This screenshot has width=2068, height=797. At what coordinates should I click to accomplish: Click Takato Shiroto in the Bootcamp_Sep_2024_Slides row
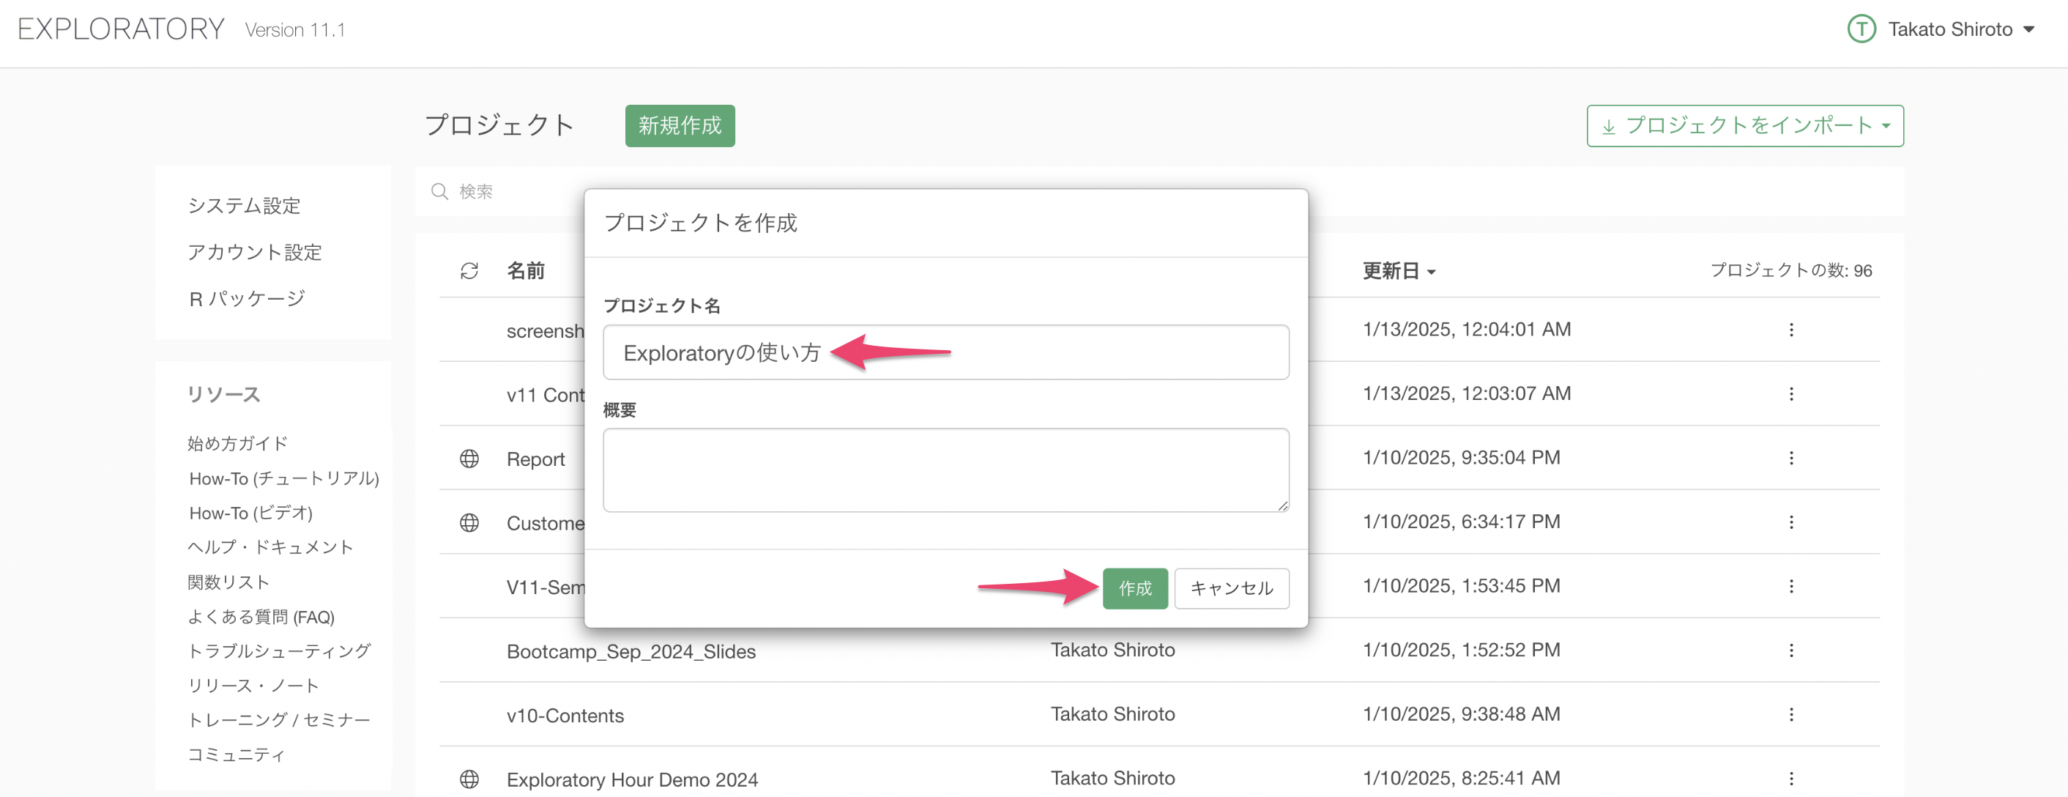[x=1112, y=650]
